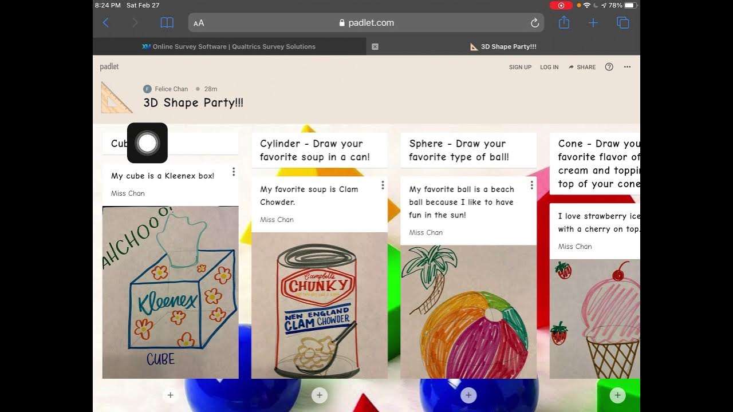Click Felice Chan avatar icon

click(147, 89)
